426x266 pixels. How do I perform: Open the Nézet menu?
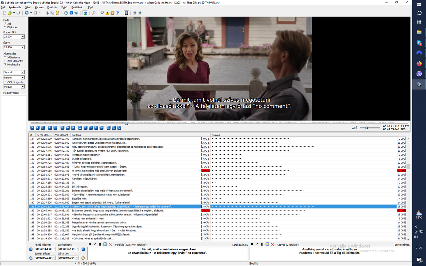[28, 7]
